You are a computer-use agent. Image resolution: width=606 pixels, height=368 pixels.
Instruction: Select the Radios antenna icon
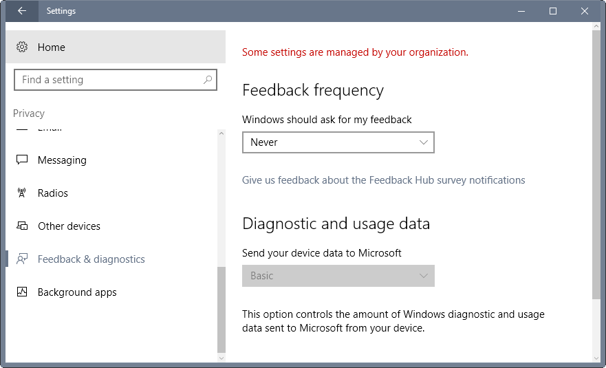coord(21,193)
